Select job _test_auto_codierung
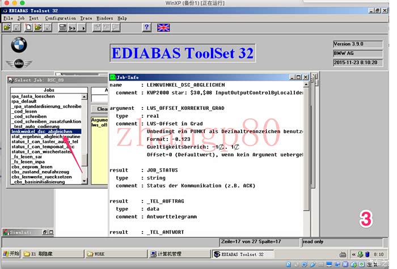 35,126
